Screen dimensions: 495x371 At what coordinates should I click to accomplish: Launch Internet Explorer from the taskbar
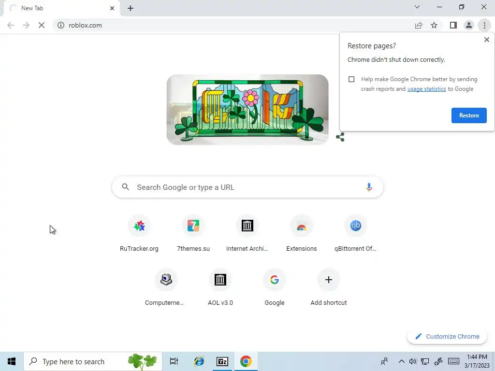click(x=199, y=361)
